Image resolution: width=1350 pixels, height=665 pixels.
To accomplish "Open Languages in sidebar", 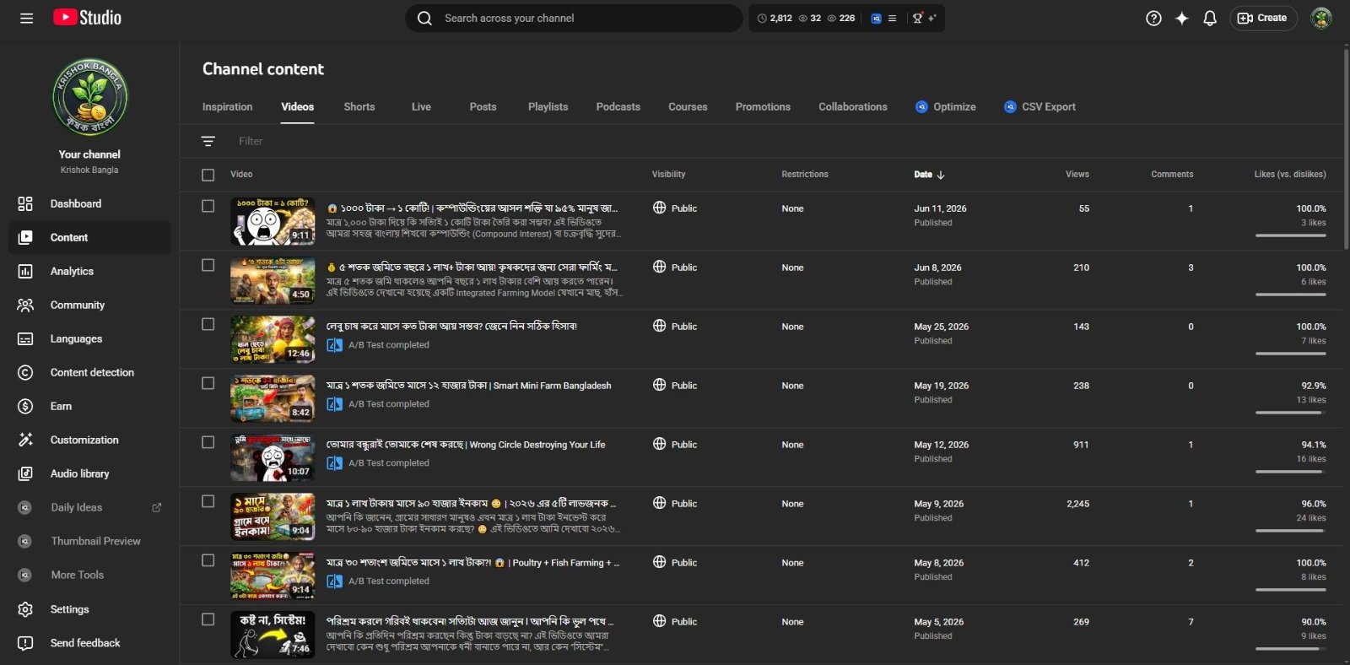I will coord(89,338).
